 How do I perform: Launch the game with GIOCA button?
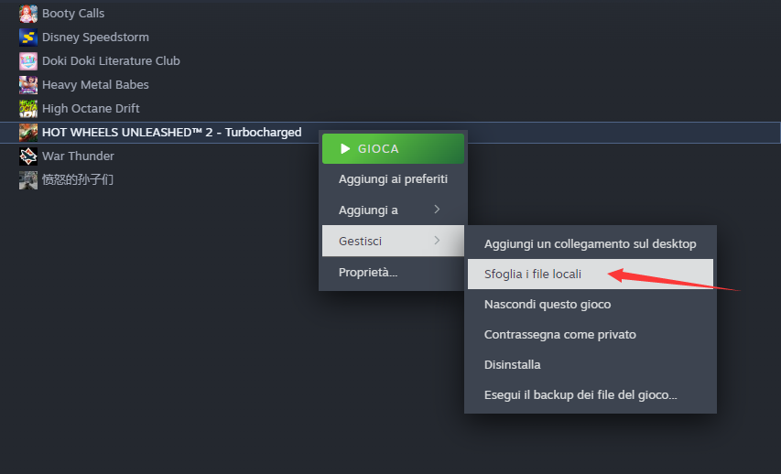[393, 148]
